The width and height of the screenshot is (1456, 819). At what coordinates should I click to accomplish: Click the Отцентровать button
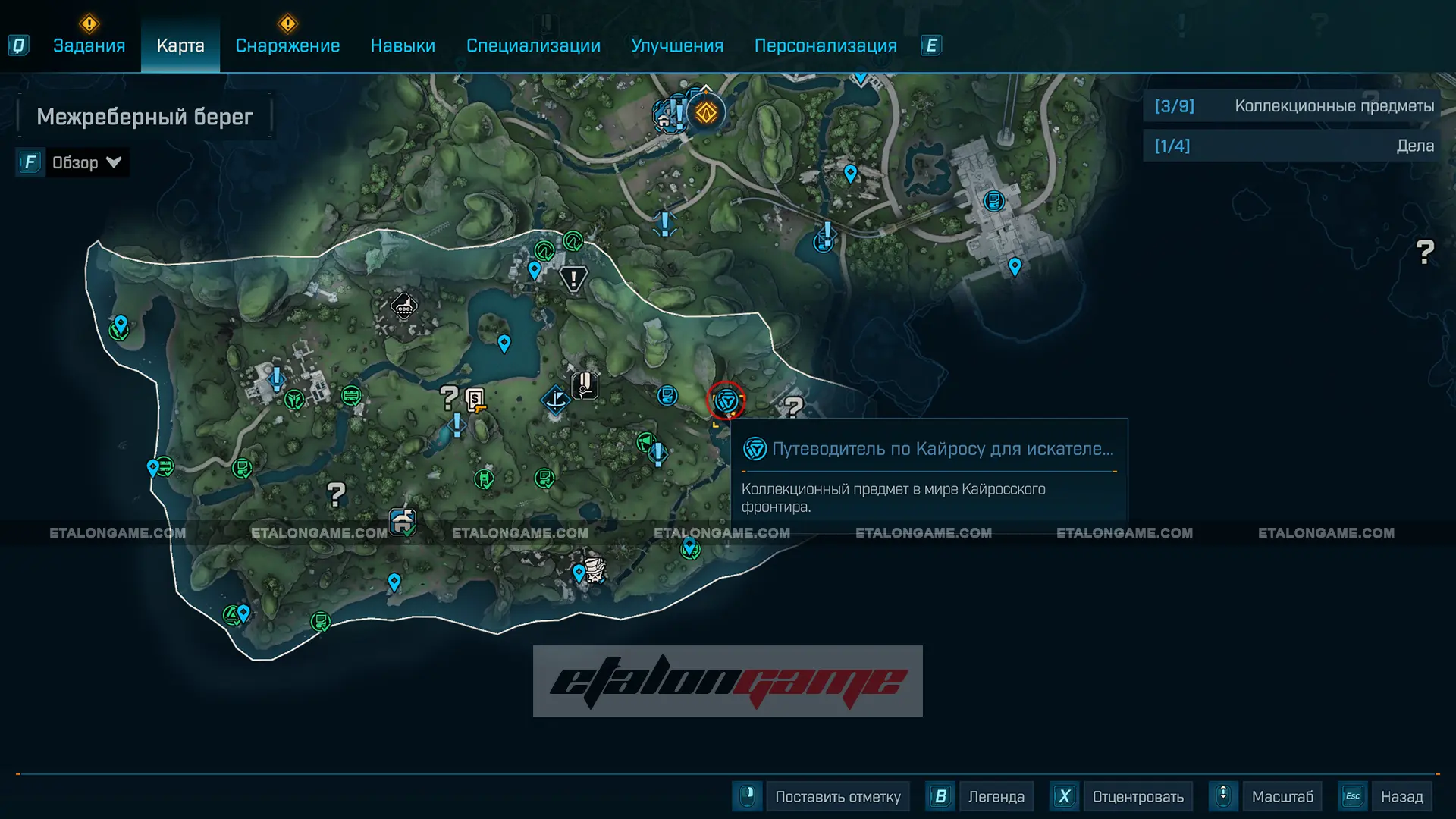pos(1137,796)
